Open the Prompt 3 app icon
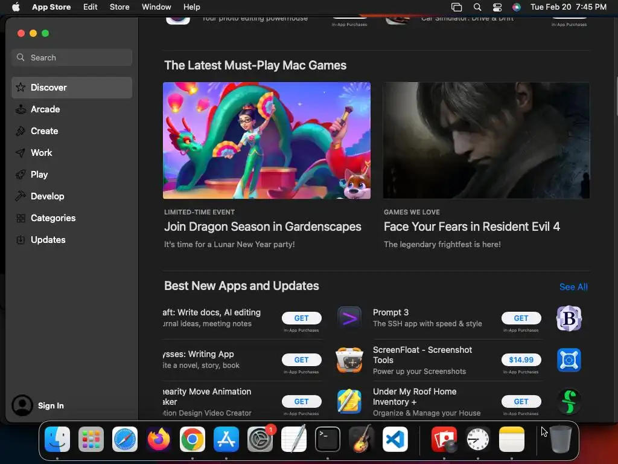The image size is (618, 464). pos(349,318)
